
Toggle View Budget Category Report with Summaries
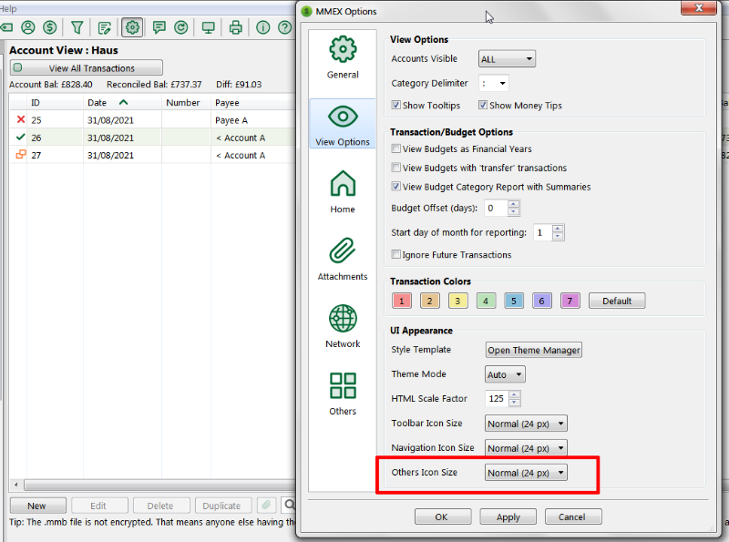(x=396, y=187)
